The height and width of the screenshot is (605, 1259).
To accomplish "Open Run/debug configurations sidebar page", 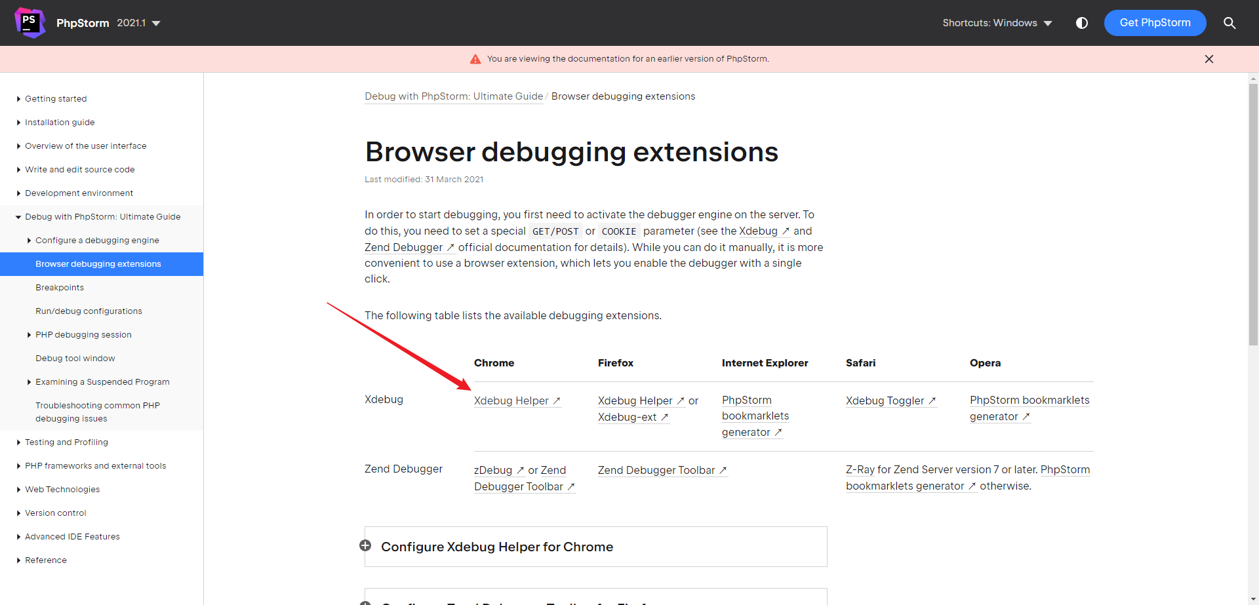I will pyautogui.click(x=89, y=311).
